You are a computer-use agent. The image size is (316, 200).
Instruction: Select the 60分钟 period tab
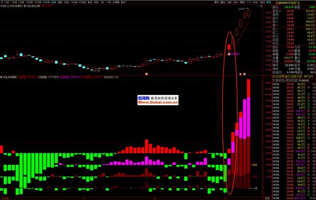(46, 2)
